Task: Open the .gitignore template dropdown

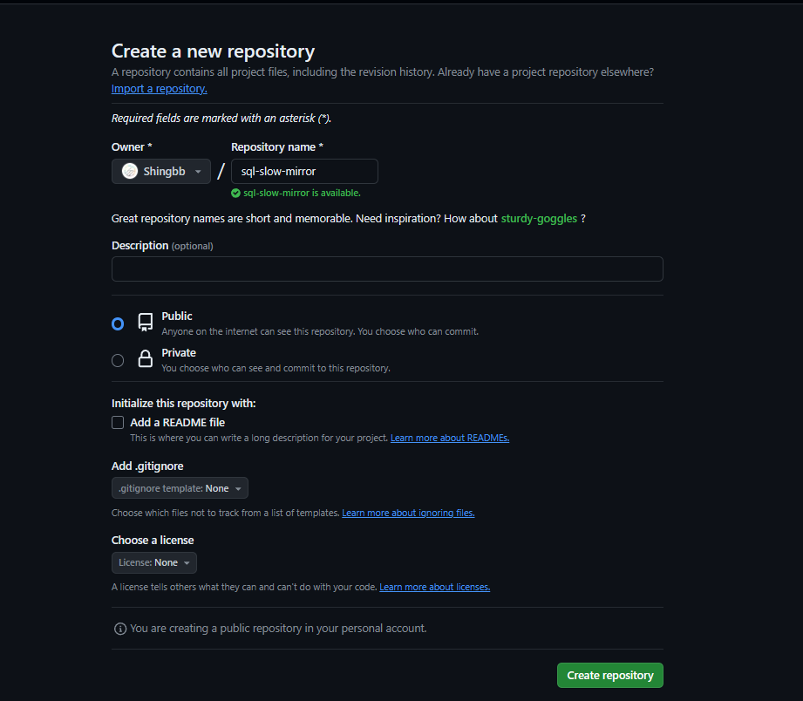Action: point(180,488)
